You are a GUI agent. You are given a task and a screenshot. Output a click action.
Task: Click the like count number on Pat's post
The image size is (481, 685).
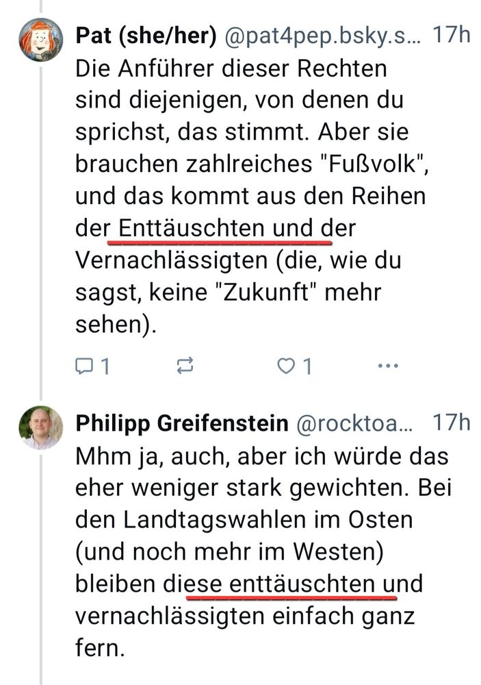pyautogui.click(x=307, y=366)
